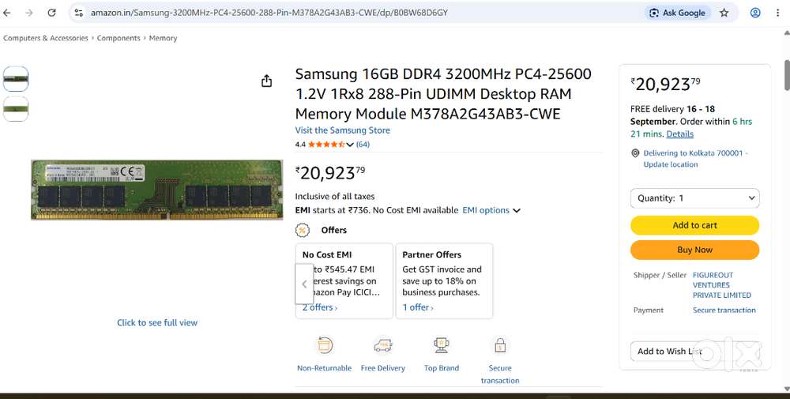This screenshot has width=790, height=399.
Task: Reload the page with the refresh icon
Action: (x=51, y=13)
